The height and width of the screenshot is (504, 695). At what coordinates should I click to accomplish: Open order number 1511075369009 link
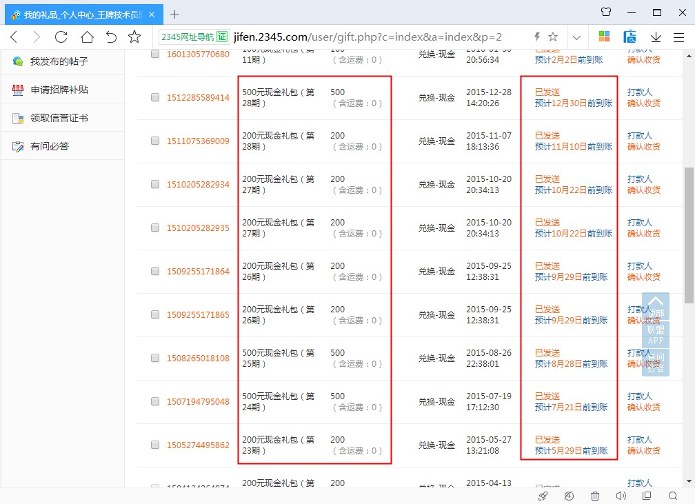click(x=198, y=141)
